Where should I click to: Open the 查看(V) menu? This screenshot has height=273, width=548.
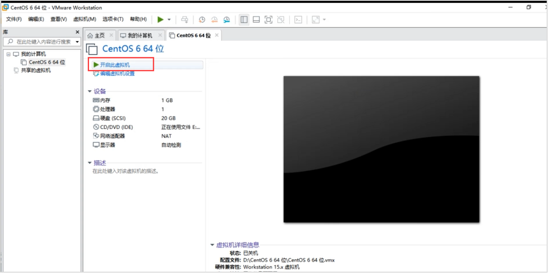pos(58,19)
